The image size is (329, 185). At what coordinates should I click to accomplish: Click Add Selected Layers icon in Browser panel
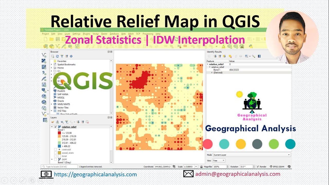pyautogui.click(x=53, y=56)
